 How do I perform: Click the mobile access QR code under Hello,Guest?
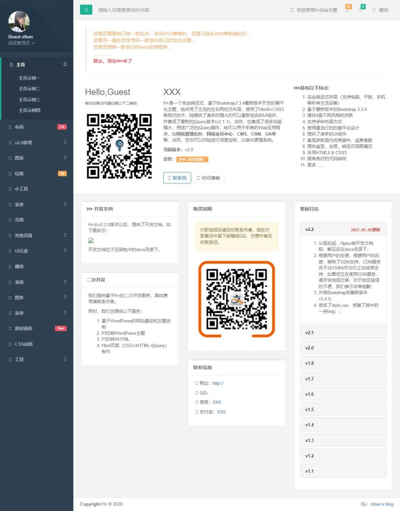pos(119,146)
